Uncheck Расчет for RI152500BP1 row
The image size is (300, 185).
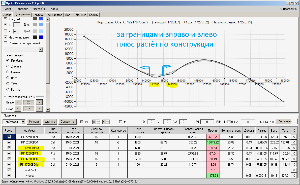coord(9,137)
